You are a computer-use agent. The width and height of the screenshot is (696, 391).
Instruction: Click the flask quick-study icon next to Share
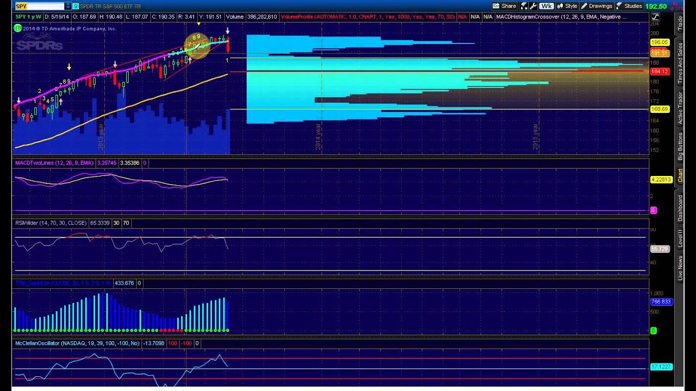click(x=524, y=6)
